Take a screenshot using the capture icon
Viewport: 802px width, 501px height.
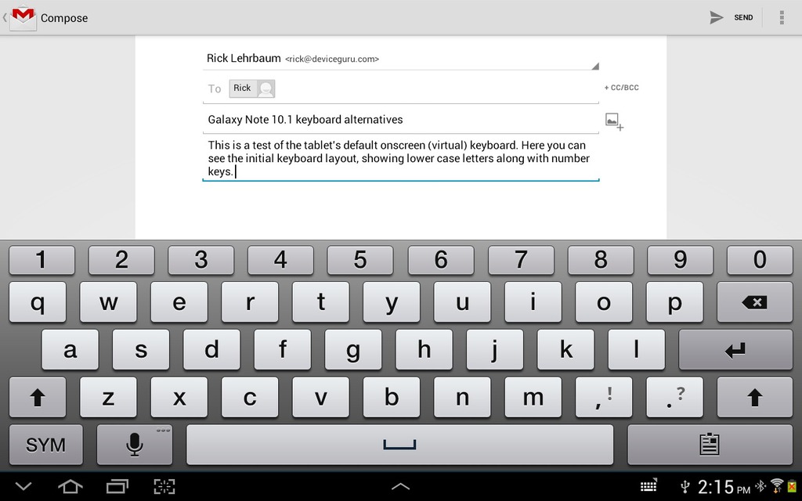click(164, 486)
